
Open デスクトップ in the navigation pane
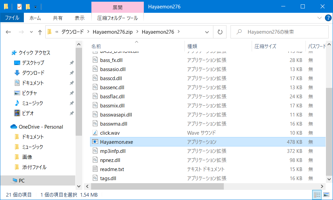click(x=33, y=63)
